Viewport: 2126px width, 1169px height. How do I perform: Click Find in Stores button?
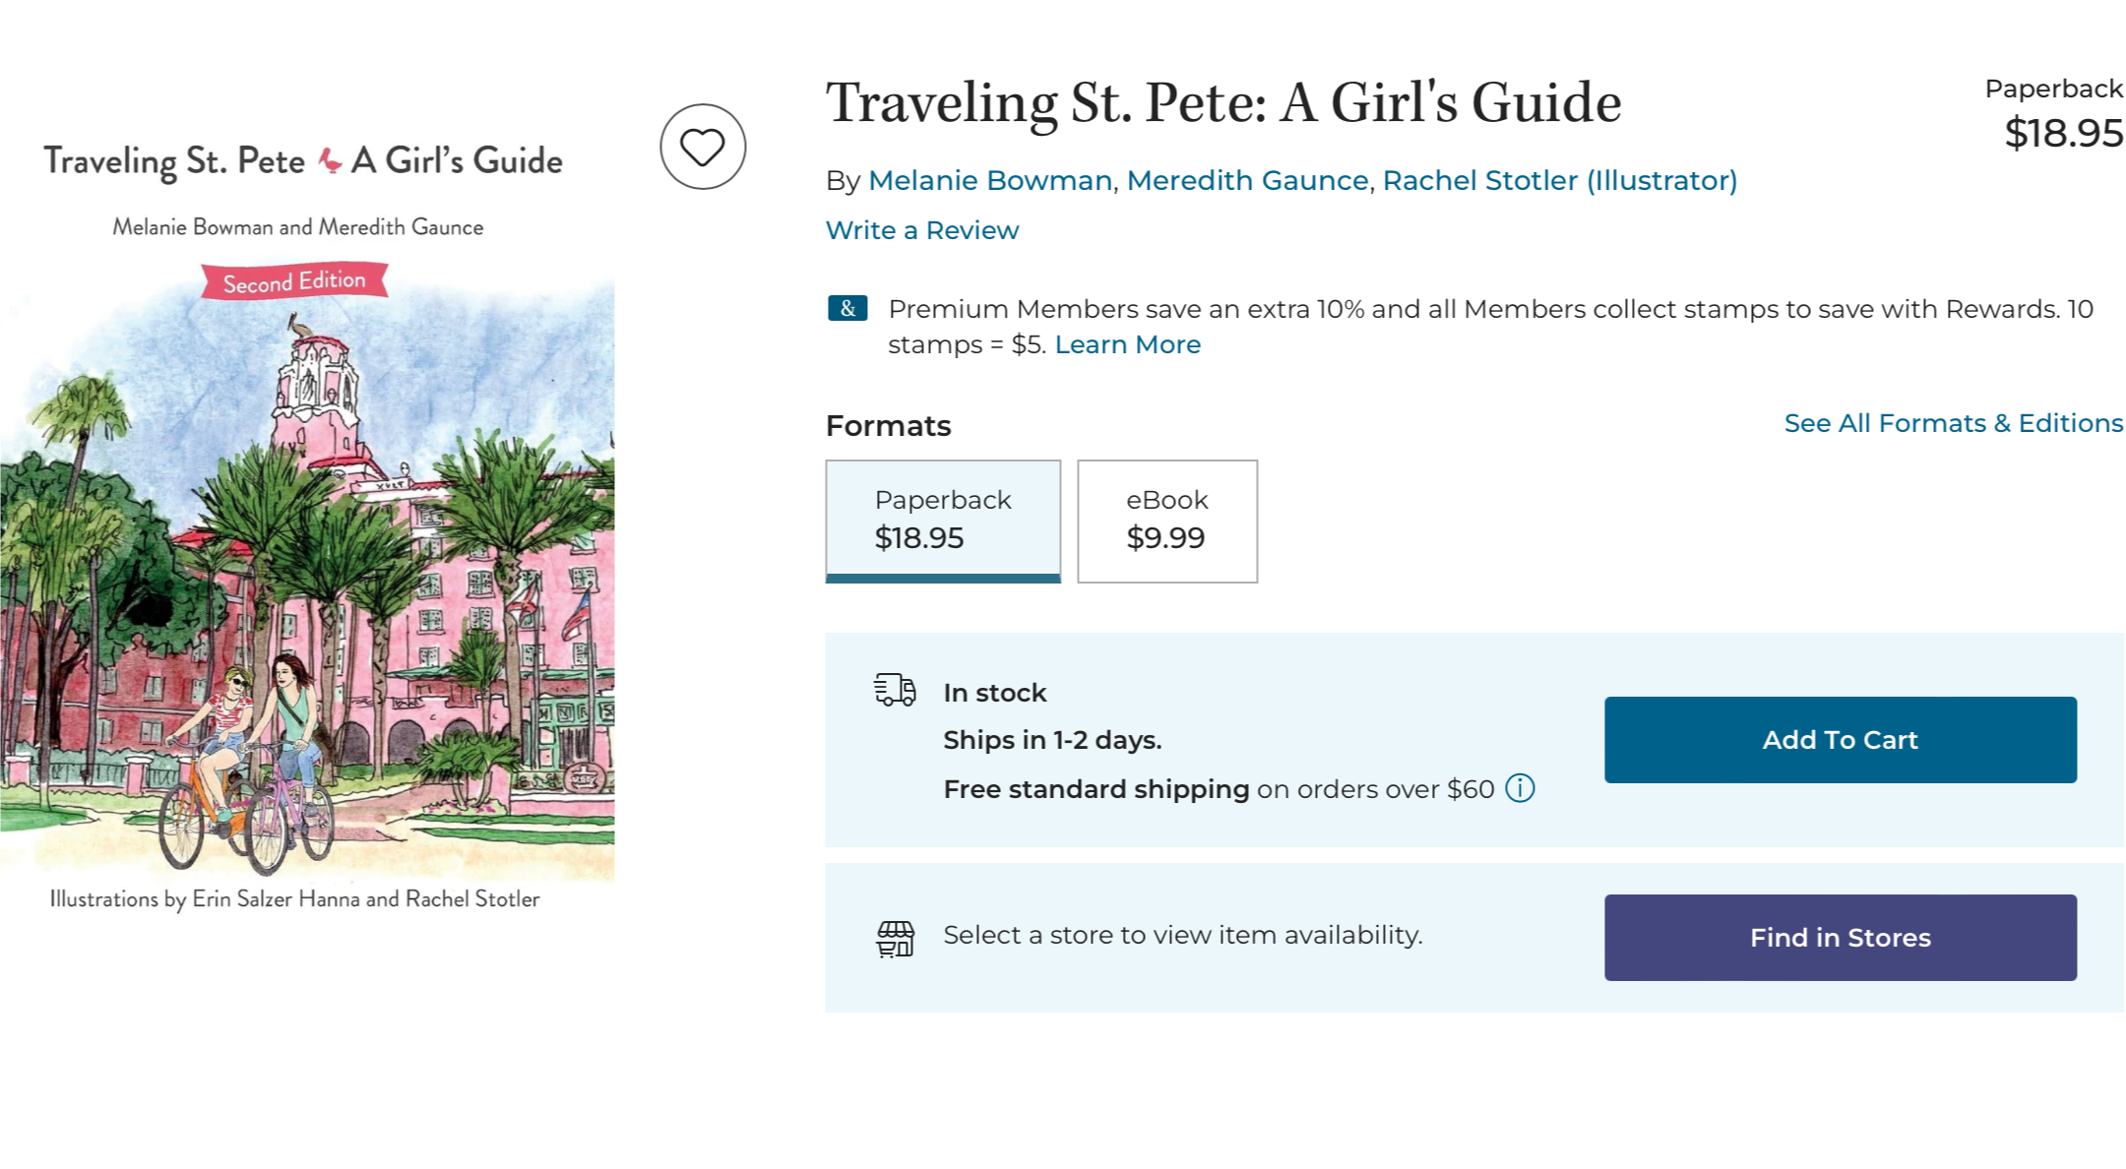pos(1841,938)
